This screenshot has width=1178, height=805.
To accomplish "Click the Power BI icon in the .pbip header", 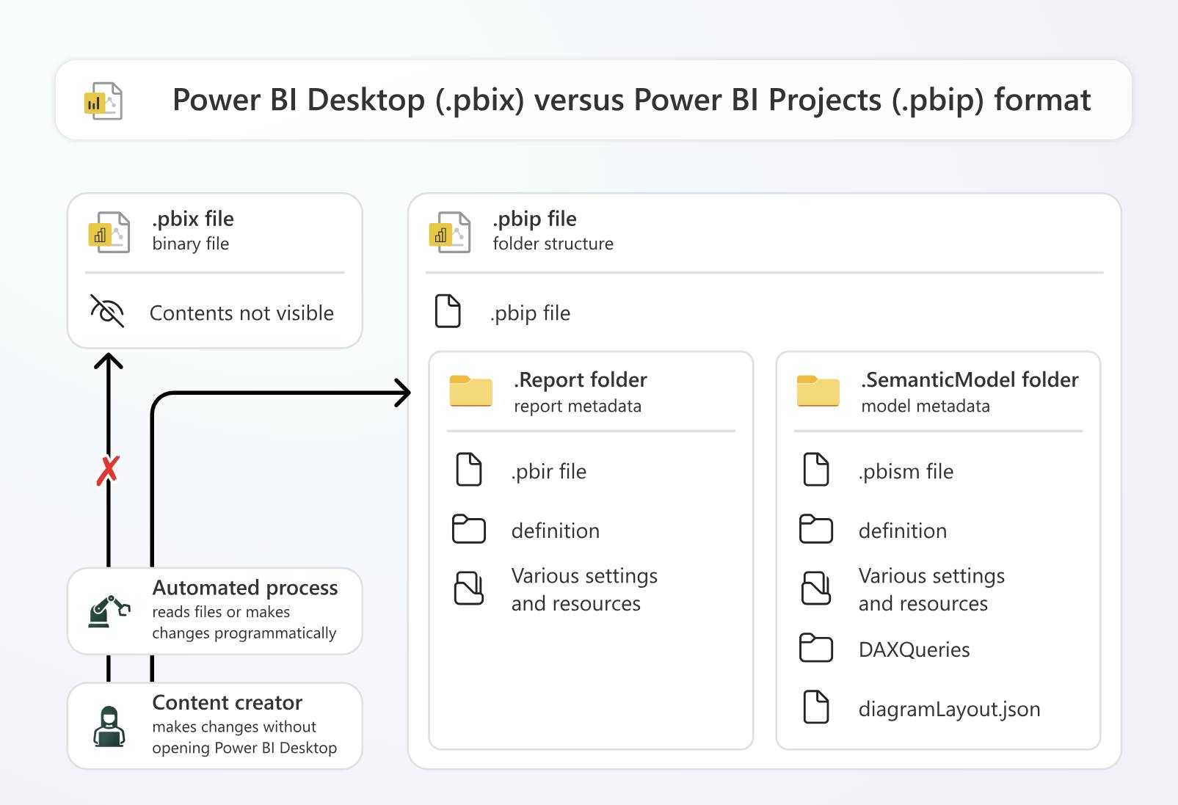I will (x=450, y=232).
